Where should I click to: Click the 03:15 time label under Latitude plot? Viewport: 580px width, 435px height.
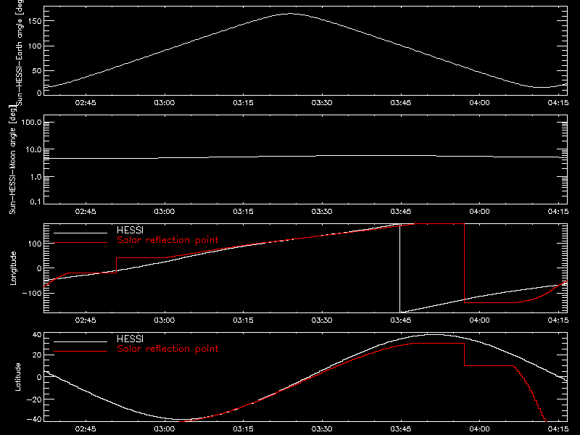tap(243, 429)
